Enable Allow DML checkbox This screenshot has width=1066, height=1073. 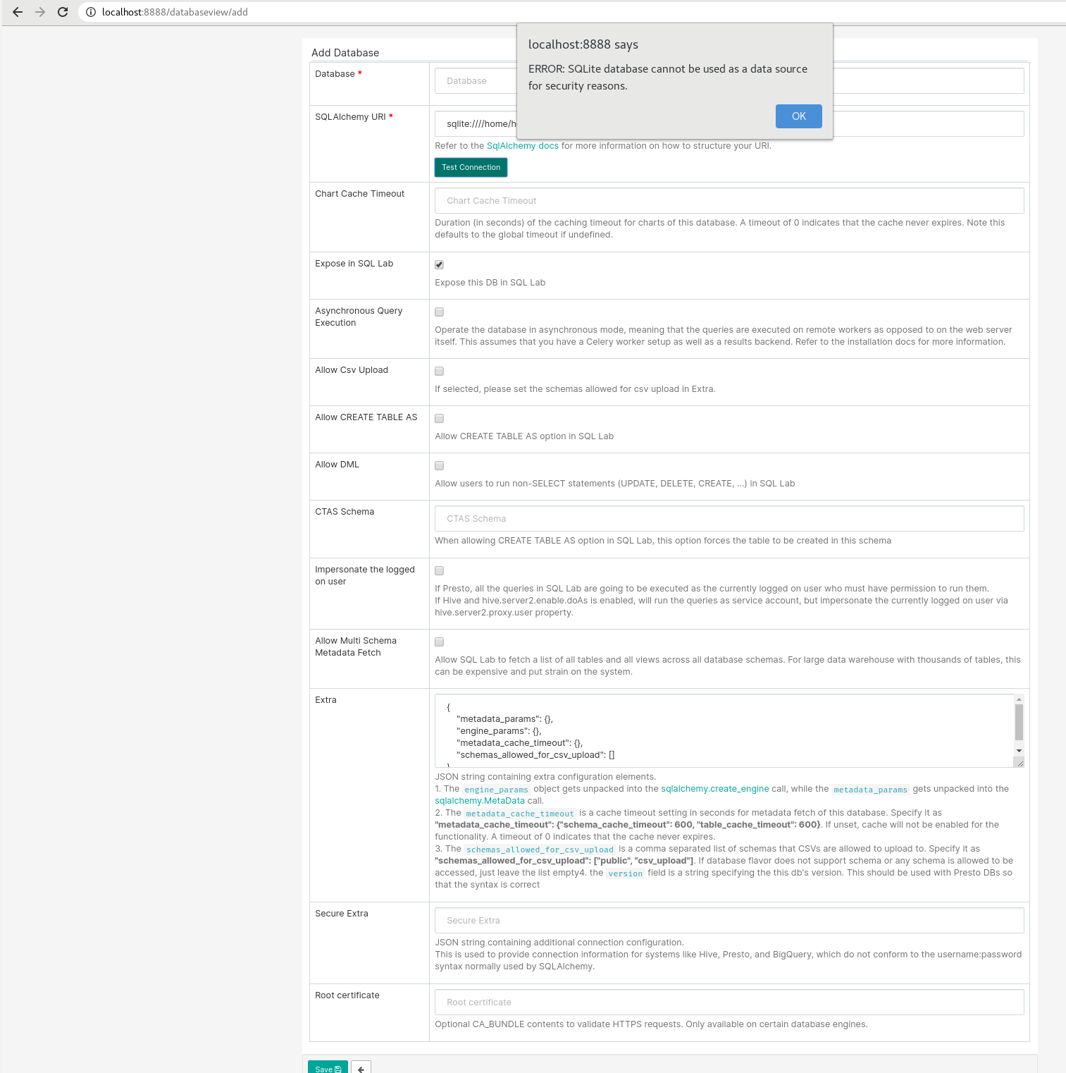click(439, 465)
